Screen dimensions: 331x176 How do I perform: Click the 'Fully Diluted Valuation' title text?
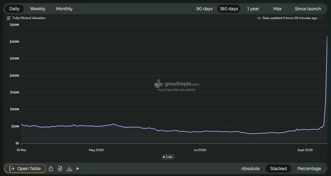coord(29,18)
